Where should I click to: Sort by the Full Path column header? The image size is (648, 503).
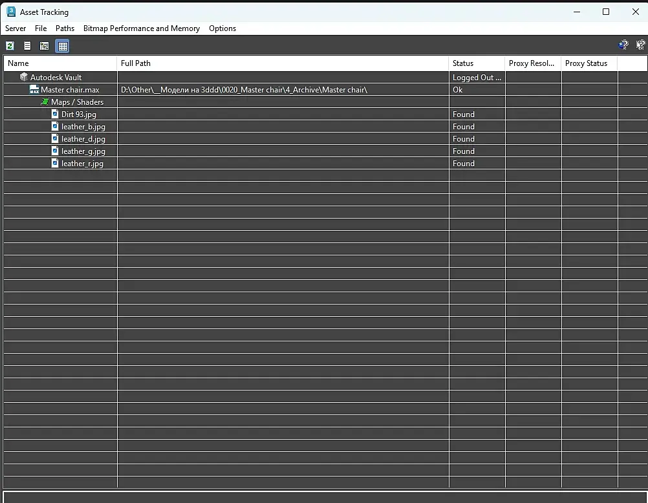(x=283, y=63)
